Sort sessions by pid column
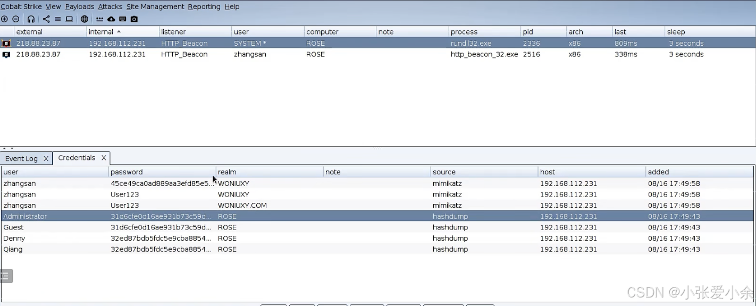This screenshot has height=306, width=756. [543, 32]
